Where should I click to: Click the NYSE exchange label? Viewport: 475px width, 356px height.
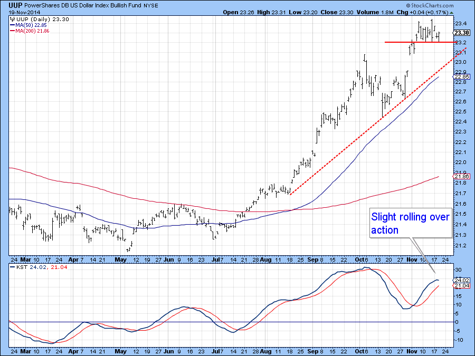pyautogui.click(x=151, y=6)
